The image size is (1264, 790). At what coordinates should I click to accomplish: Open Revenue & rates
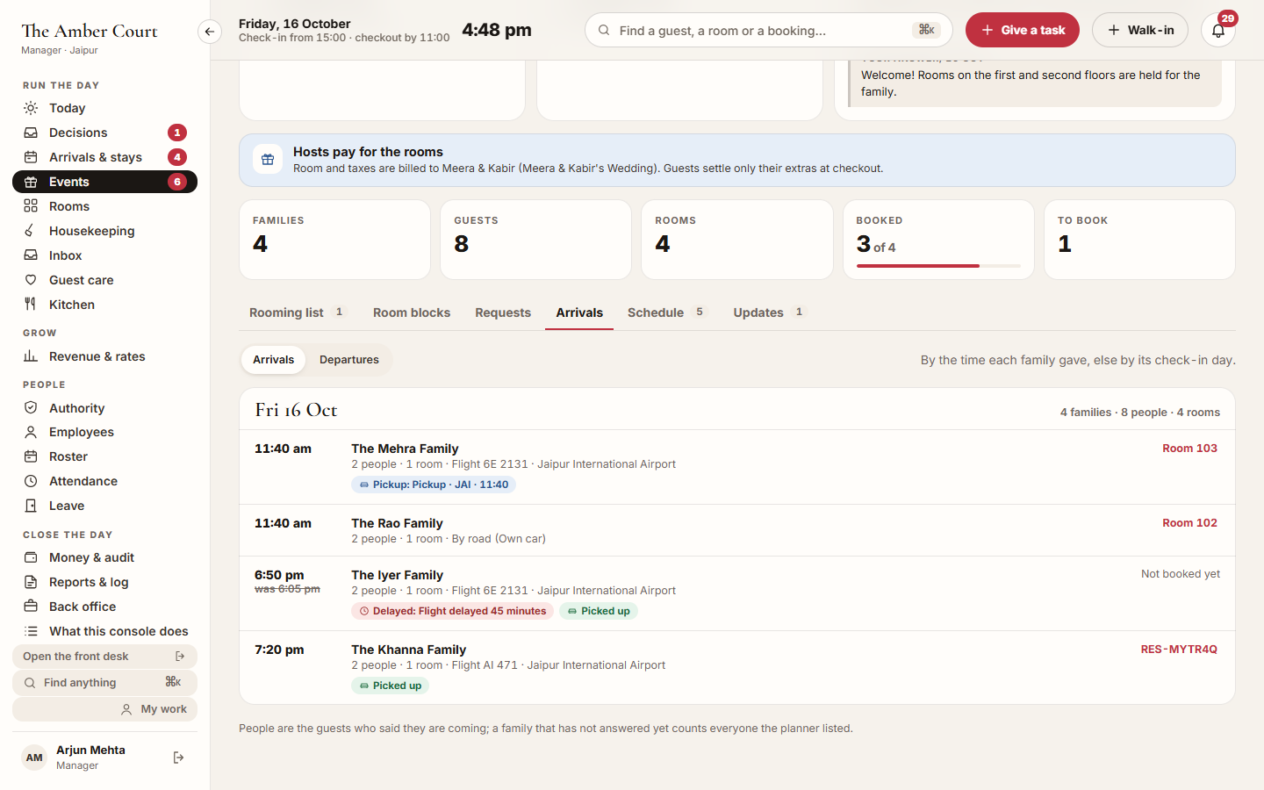[x=104, y=356]
